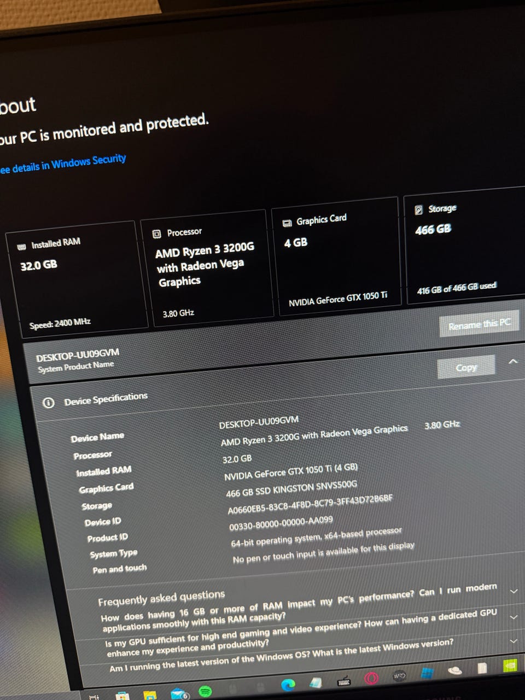
Task: Click the blue Windows-logo taskbar icon
Action: 427,673
